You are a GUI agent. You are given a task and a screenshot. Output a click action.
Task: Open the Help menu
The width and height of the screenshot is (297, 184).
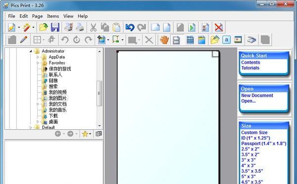83,16
